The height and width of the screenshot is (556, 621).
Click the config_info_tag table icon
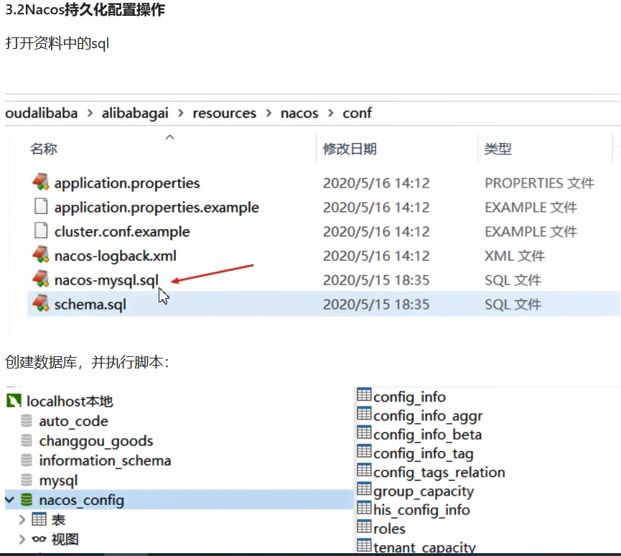tap(364, 451)
